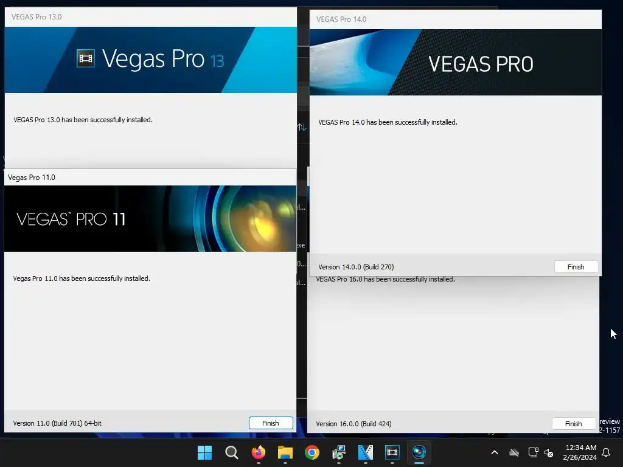This screenshot has width=623, height=467.
Task: Open the network display tray icon
Action: click(x=533, y=452)
